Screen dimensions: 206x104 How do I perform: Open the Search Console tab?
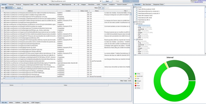click(122, 5)
